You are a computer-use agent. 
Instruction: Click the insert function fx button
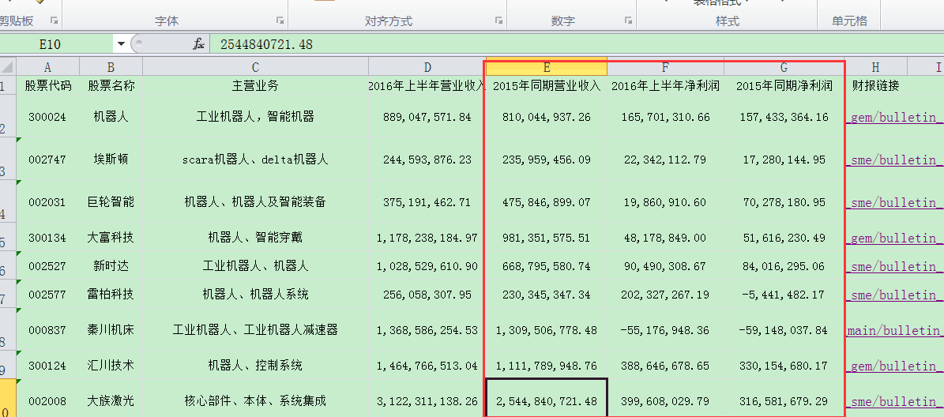click(x=198, y=44)
